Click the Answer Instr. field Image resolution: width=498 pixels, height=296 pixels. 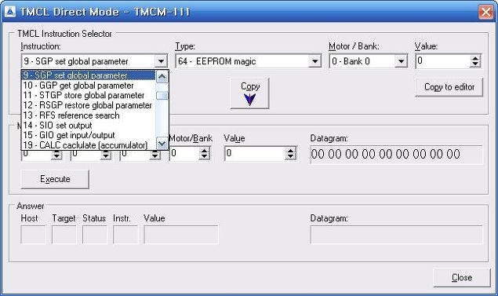point(125,235)
